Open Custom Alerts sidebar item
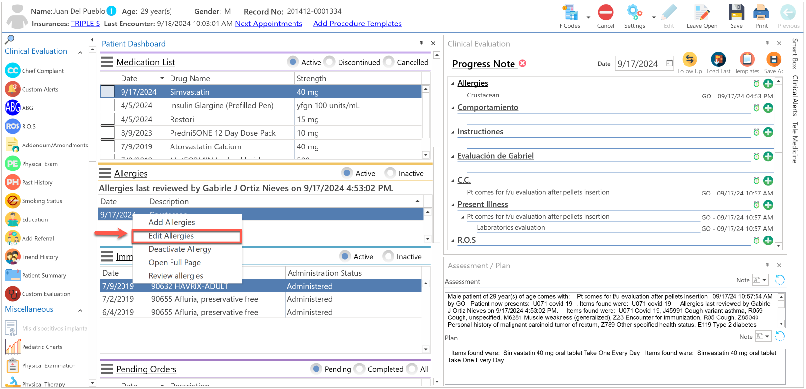The height and width of the screenshot is (389, 806). point(32,89)
